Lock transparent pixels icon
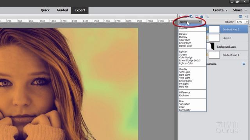This screenshot has width=250, height=140. pyautogui.click(x=207, y=16)
